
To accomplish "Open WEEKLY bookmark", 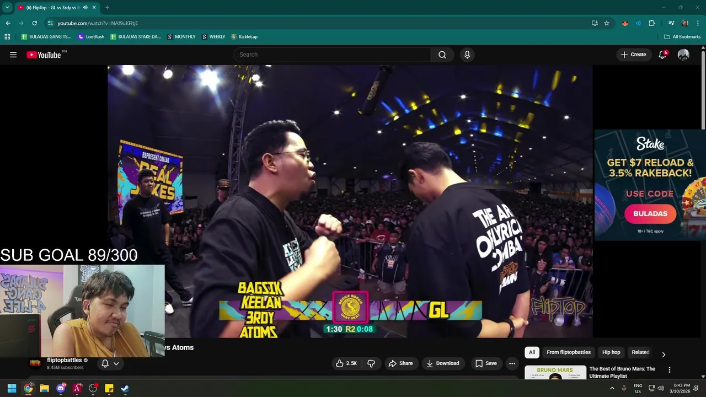I will [x=213, y=36].
